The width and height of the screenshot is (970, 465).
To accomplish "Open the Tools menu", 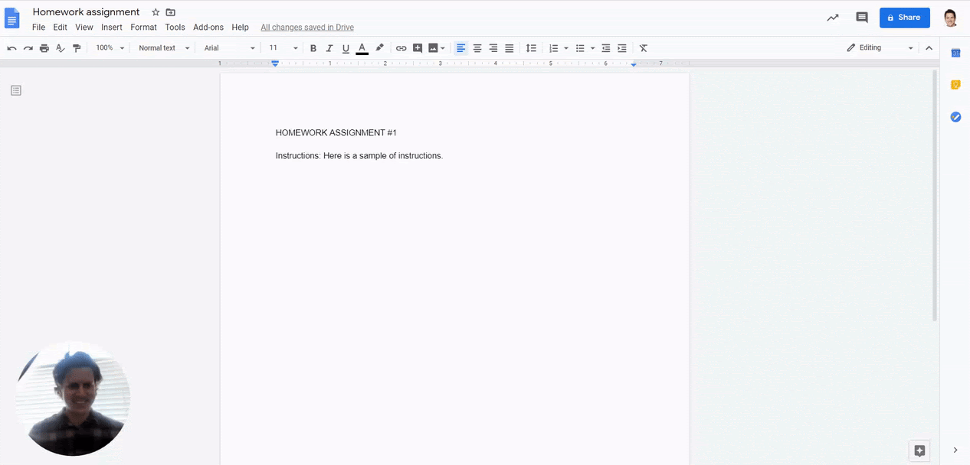I will tap(175, 27).
